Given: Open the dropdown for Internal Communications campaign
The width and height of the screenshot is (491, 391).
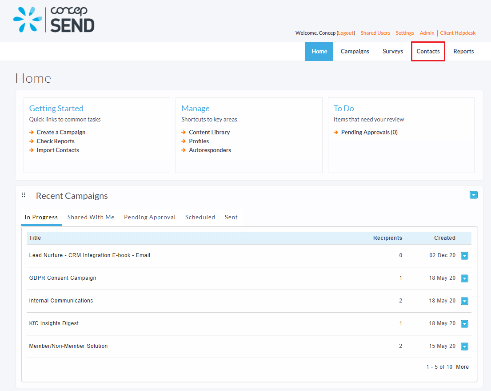Looking at the screenshot, I should point(464,301).
